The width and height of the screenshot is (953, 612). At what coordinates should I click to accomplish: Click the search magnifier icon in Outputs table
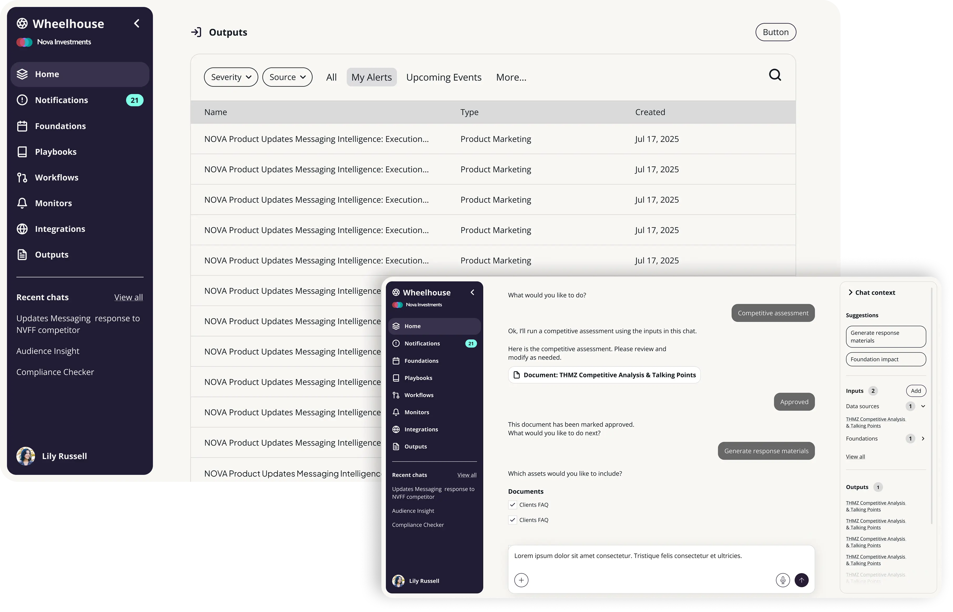[775, 75]
